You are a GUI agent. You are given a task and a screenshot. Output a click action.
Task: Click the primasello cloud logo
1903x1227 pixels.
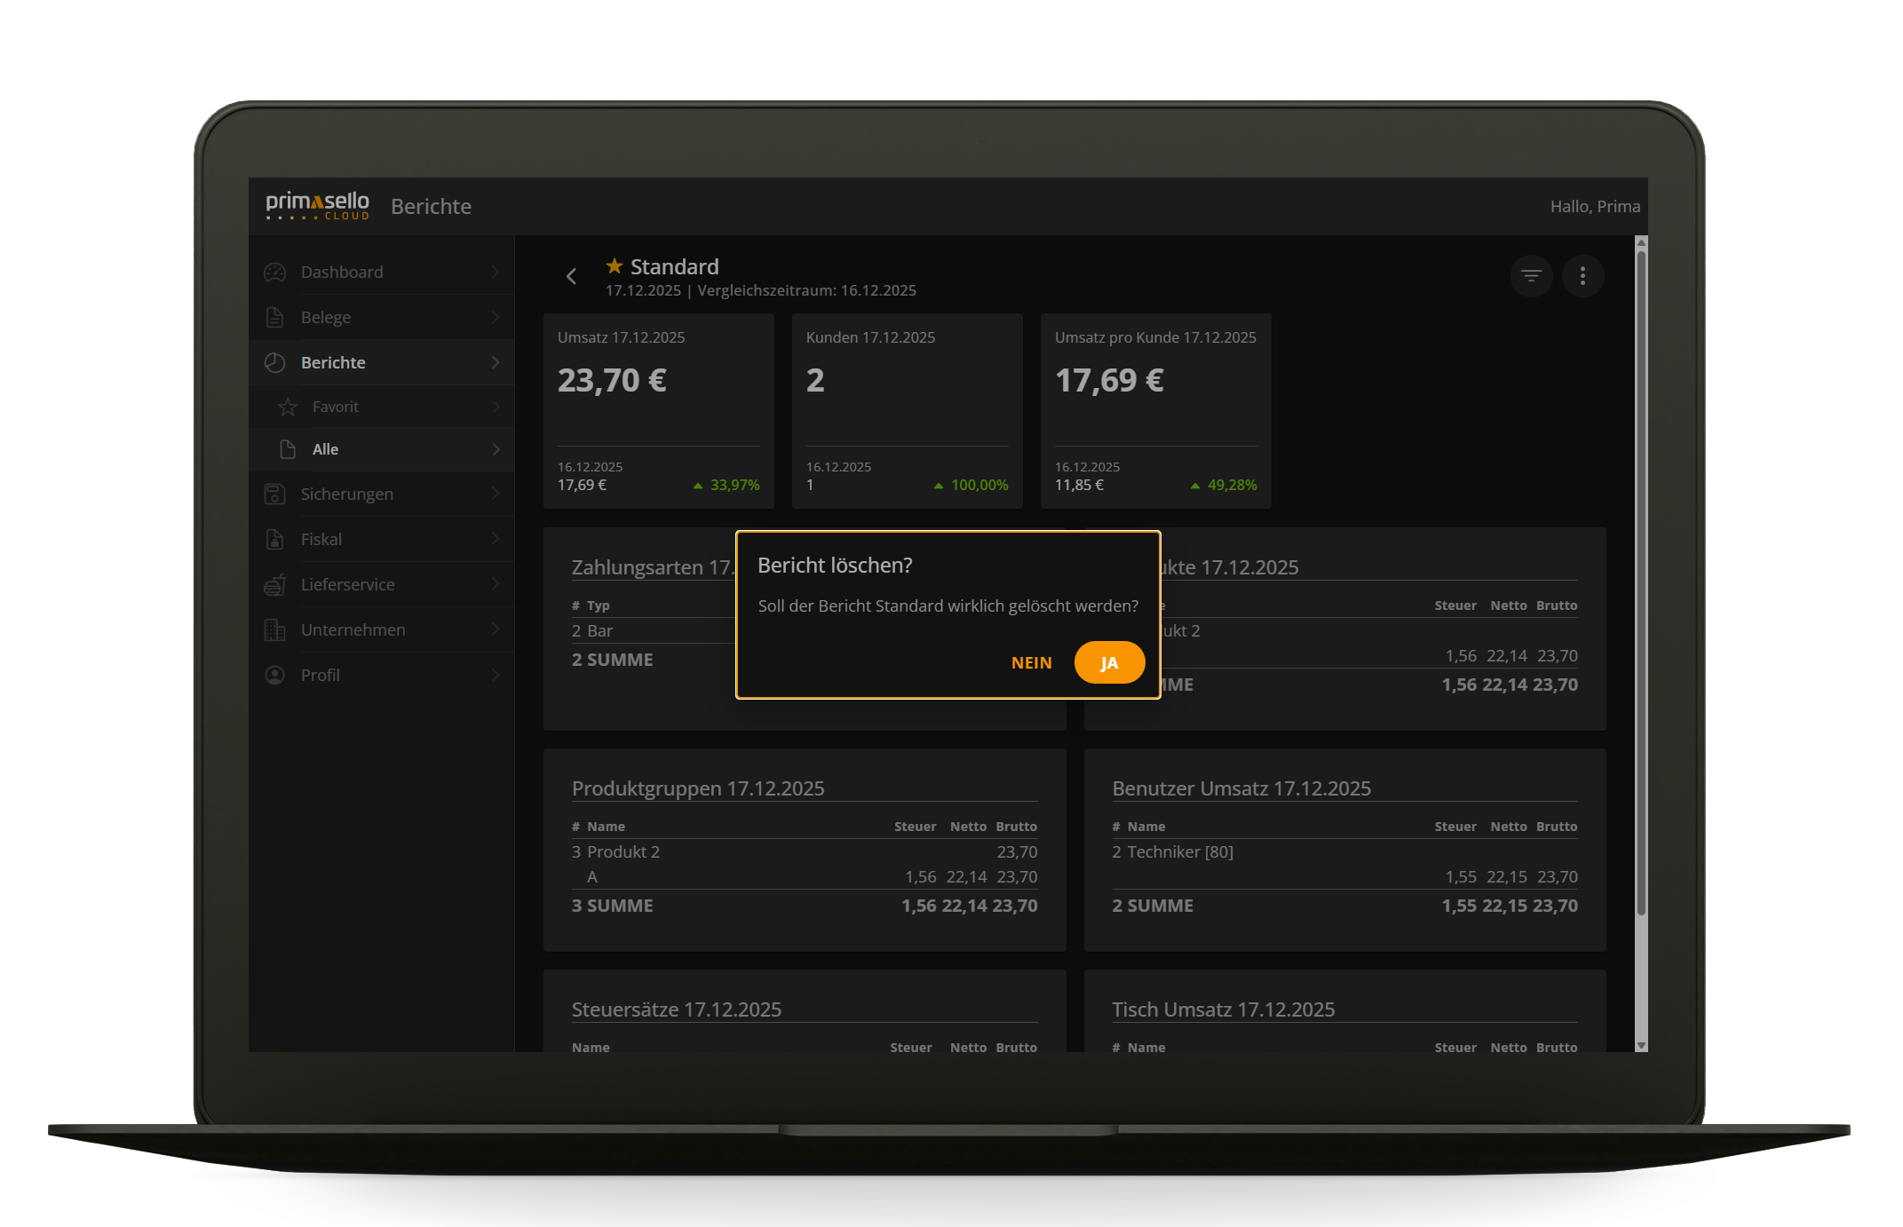coord(317,206)
